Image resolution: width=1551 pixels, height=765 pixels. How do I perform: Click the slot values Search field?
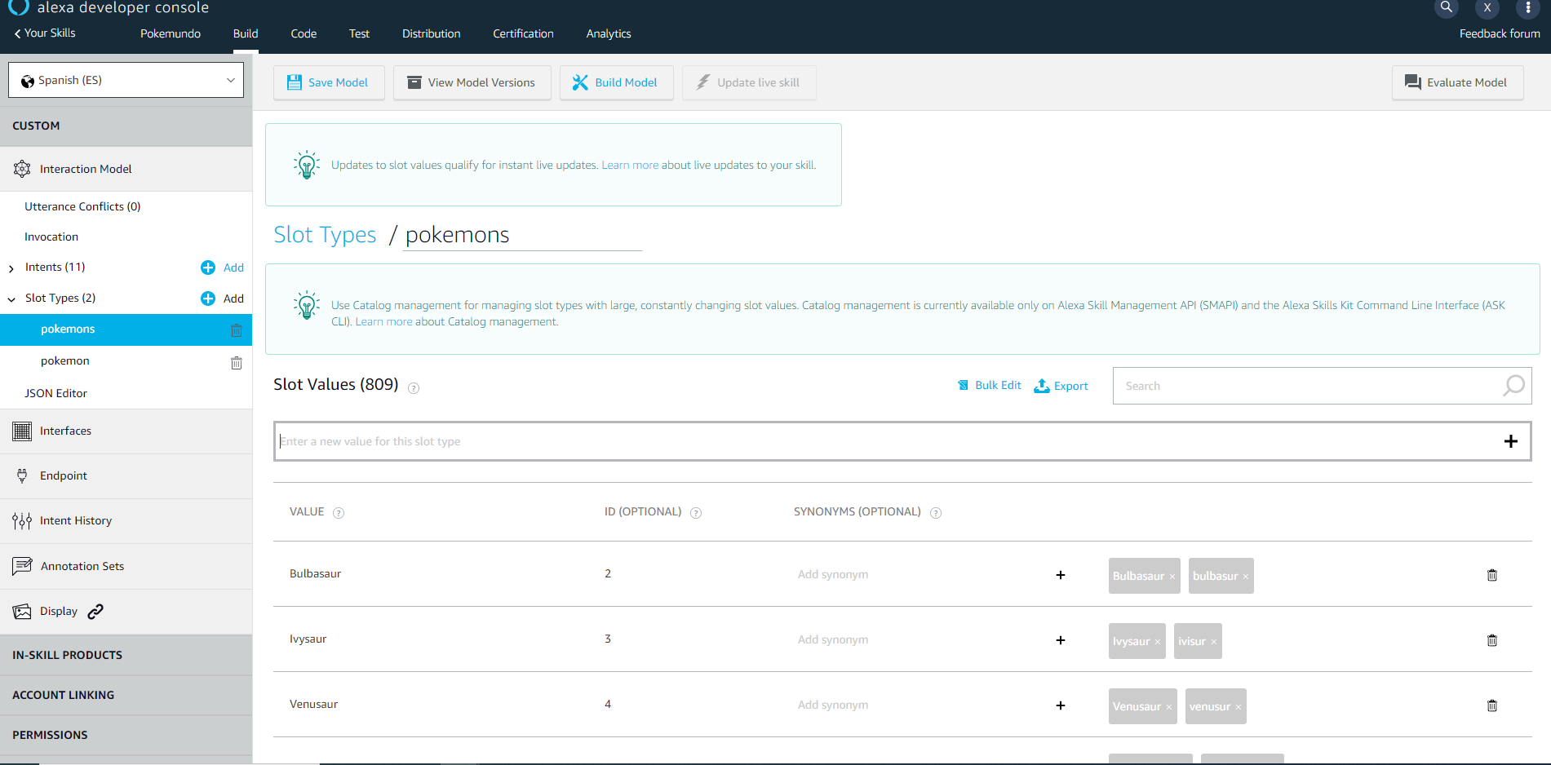[x=1305, y=386]
